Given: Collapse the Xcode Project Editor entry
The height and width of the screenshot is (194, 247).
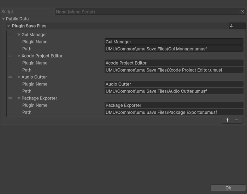Looking at the screenshot, I should [19, 56].
